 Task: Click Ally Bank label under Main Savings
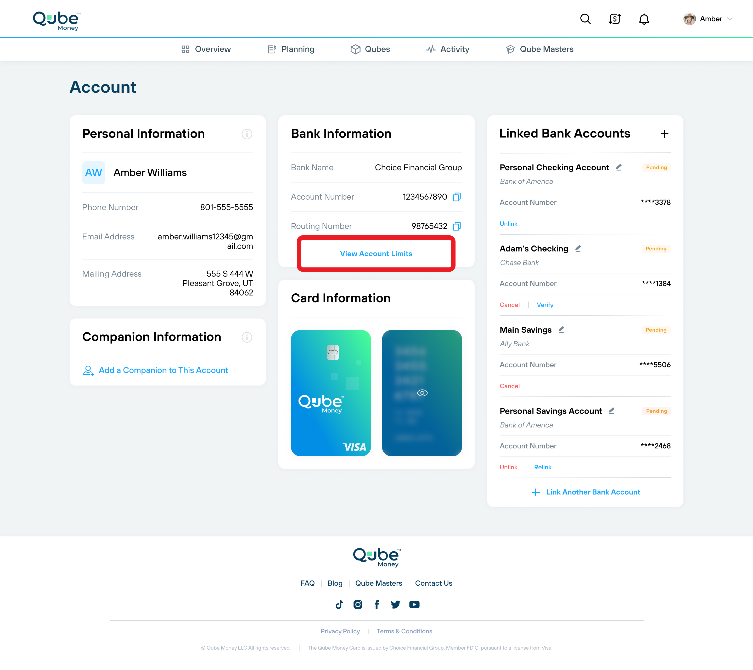[514, 343]
